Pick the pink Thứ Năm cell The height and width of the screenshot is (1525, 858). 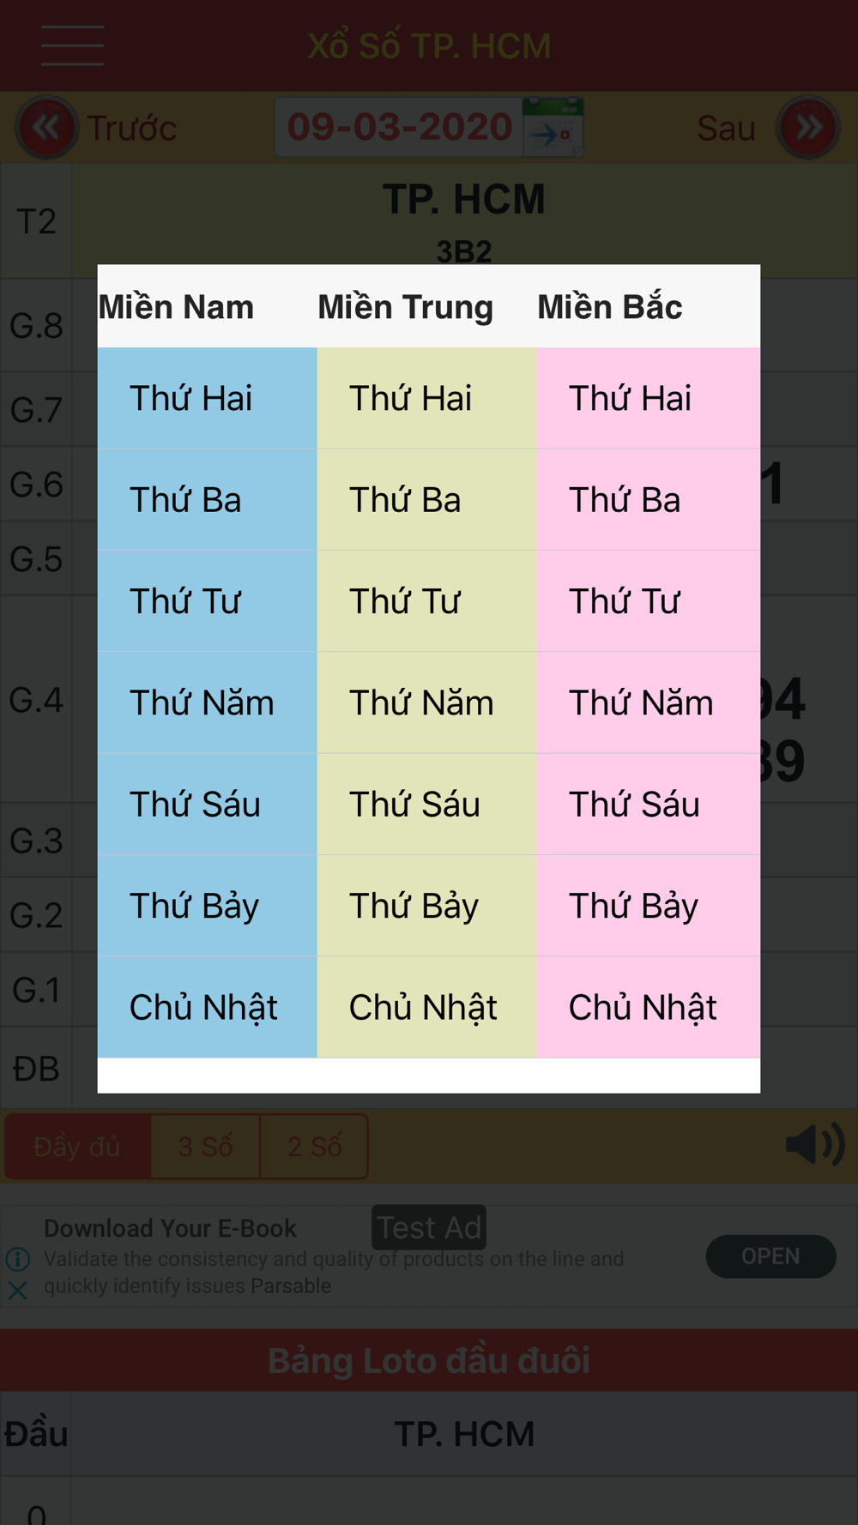649,702
